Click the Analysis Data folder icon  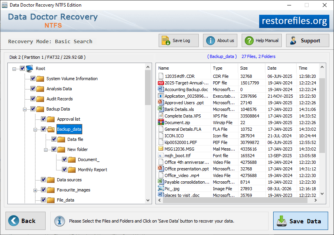40,89
